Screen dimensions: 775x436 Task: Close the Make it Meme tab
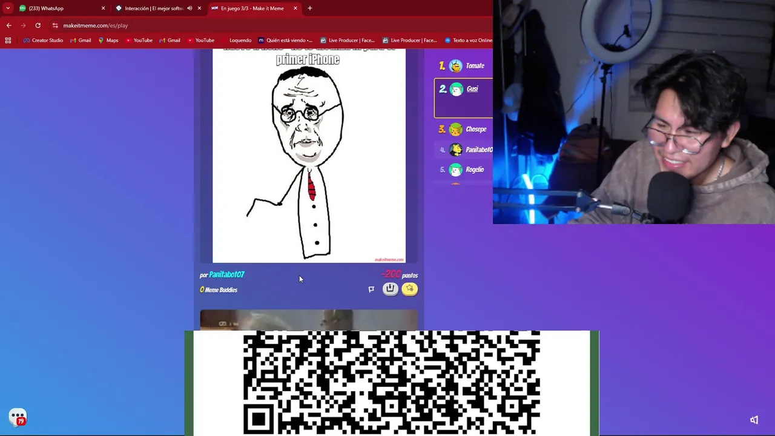tap(295, 8)
